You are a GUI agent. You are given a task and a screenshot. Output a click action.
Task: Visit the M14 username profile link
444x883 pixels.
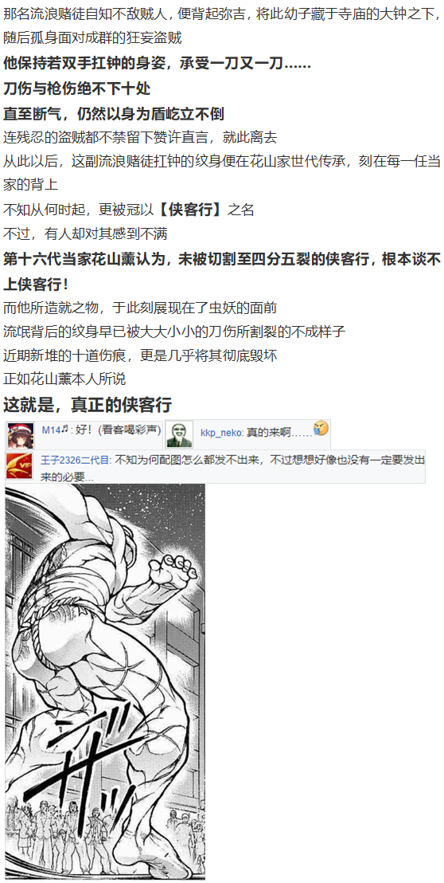click(51, 430)
